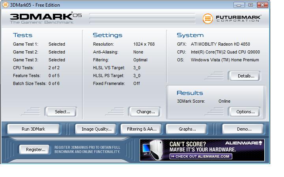
Task: Click the Alienware advertisement banner
Action: (202, 150)
